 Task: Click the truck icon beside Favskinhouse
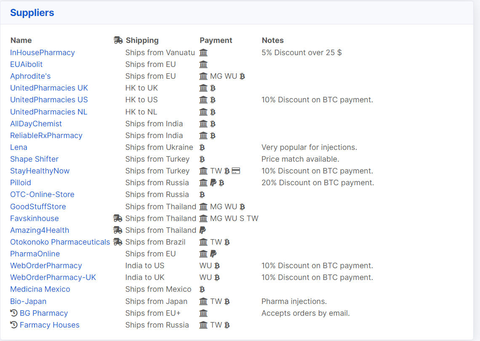118,218
